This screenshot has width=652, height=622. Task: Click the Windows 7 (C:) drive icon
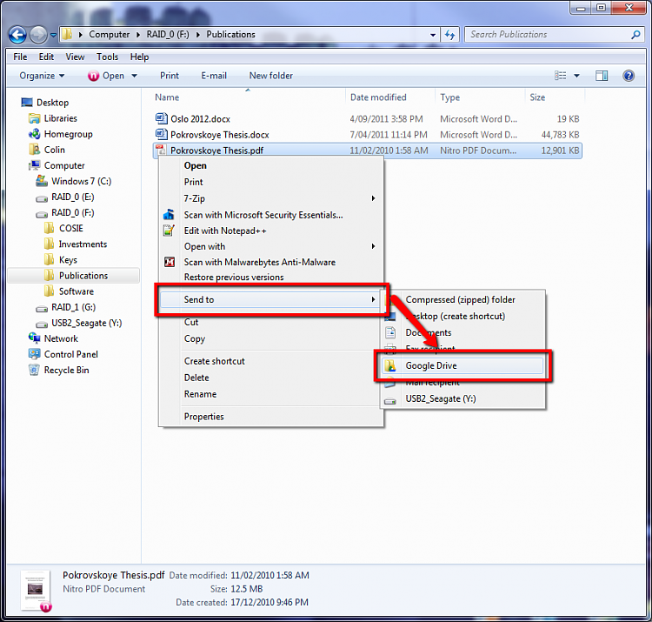tap(42, 181)
